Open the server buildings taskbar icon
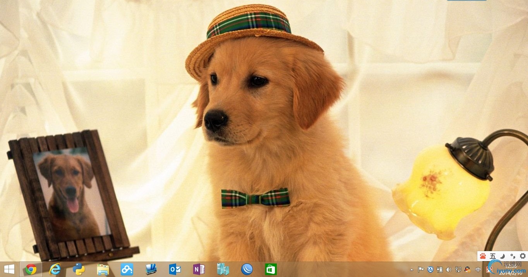The width and height of the screenshot is (528, 277). (223, 269)
